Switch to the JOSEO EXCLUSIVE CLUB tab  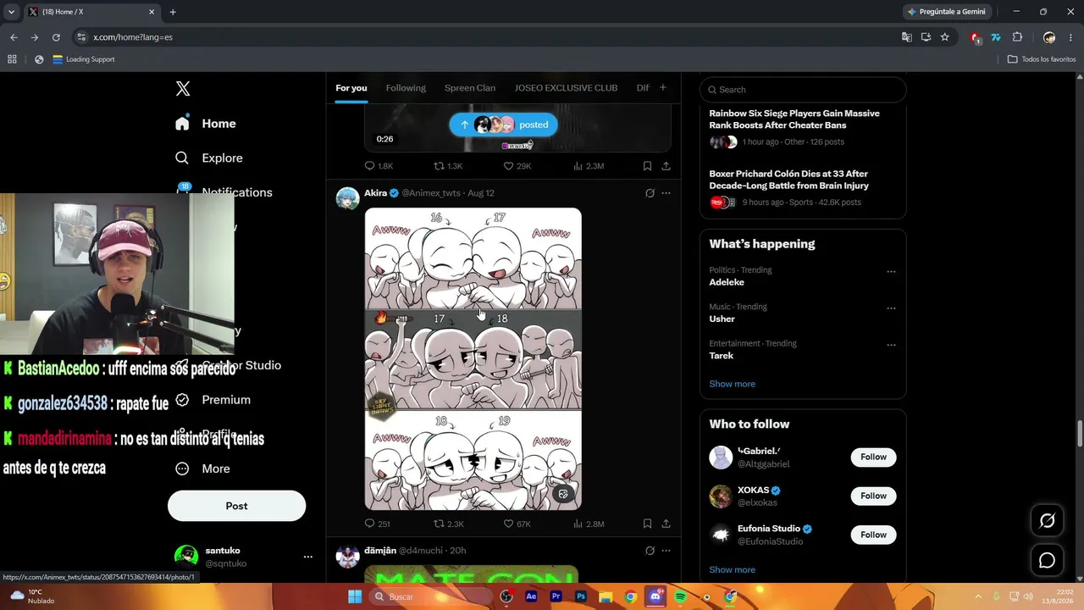coord(566,88)
